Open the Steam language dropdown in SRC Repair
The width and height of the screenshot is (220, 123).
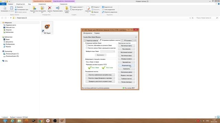pyautogui.click(x=108, y=52)
